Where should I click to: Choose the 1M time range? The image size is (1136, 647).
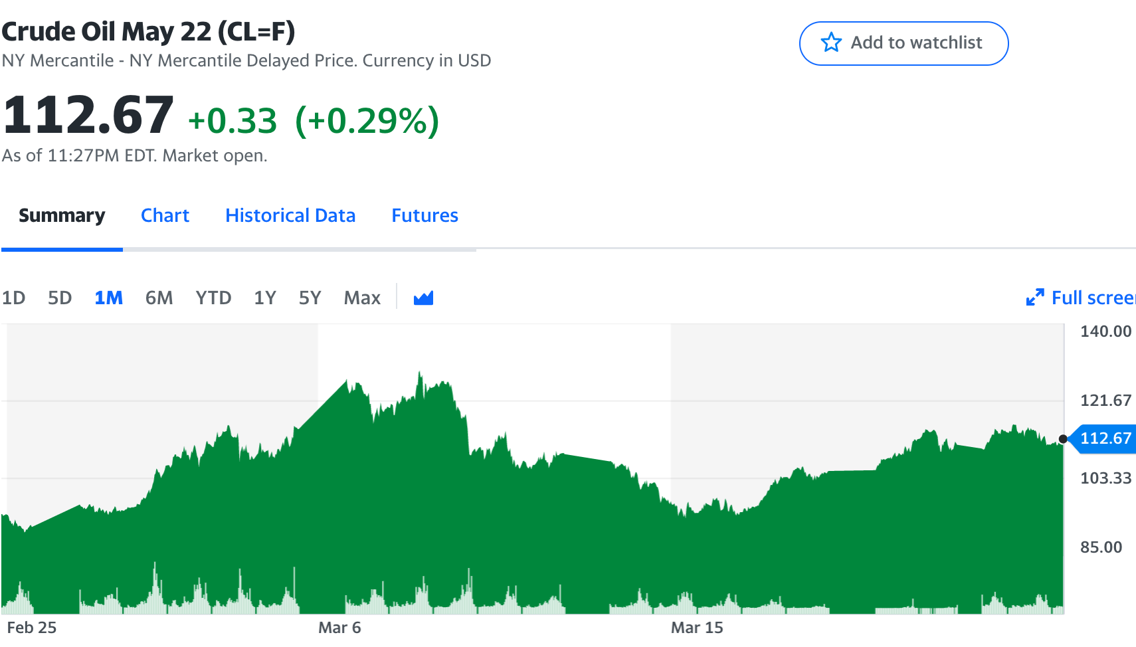pos(108,298)
